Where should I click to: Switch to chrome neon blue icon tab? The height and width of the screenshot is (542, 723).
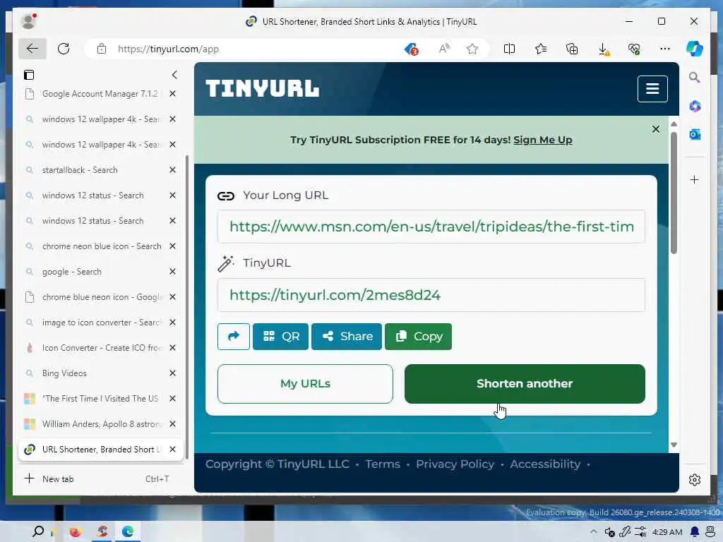[x=100, y=246]
